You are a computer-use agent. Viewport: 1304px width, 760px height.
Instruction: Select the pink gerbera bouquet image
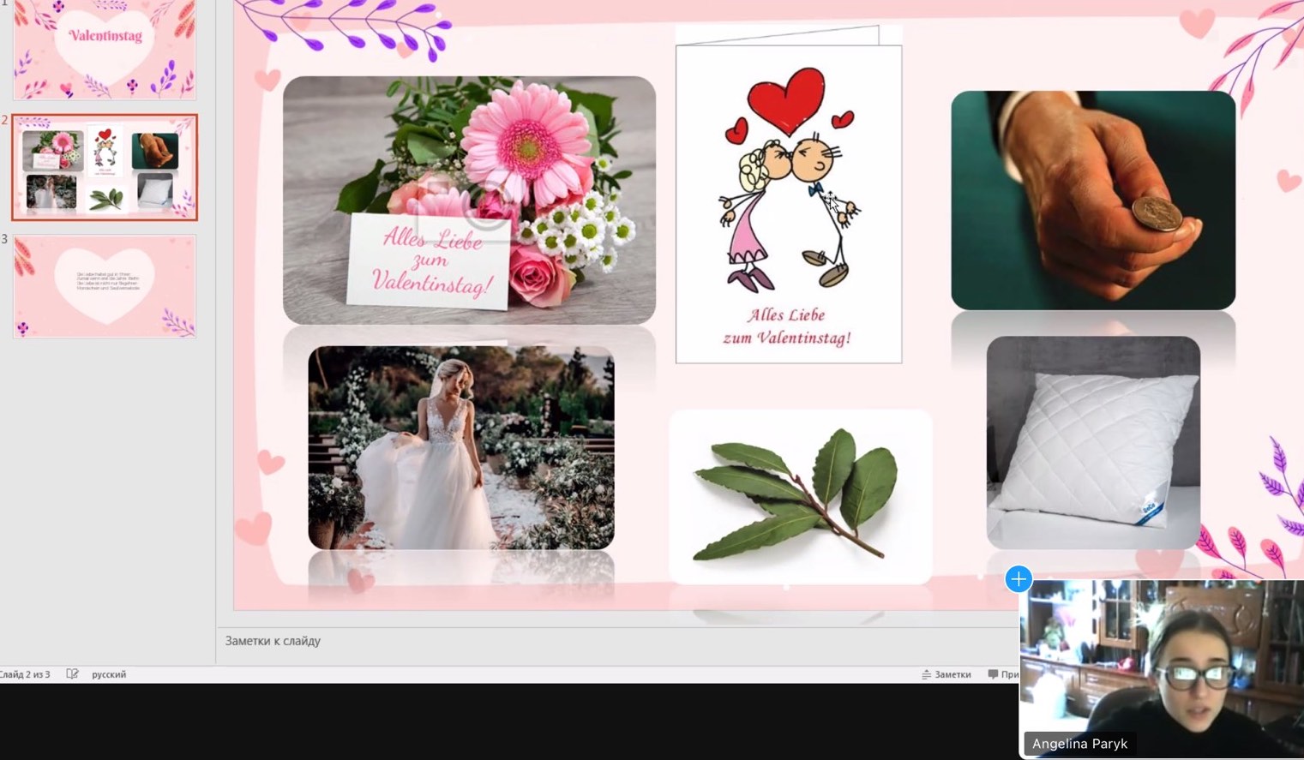(x=469, y=200)
